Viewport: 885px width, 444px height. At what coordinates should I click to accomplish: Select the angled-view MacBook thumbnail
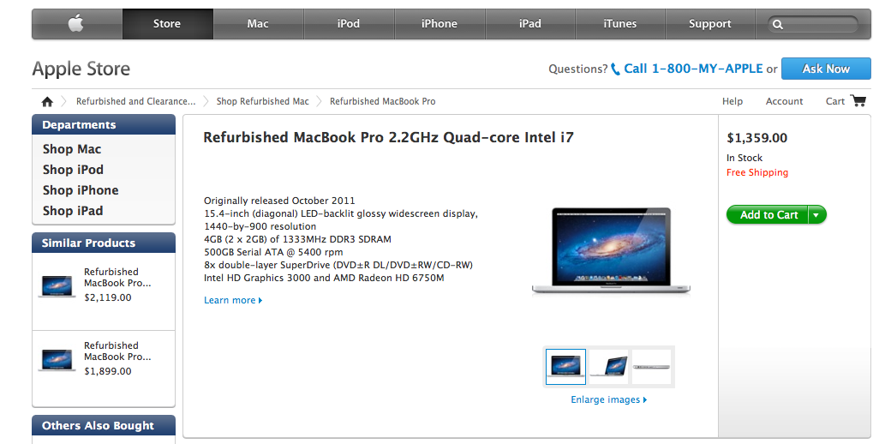[x=608, y=367]
